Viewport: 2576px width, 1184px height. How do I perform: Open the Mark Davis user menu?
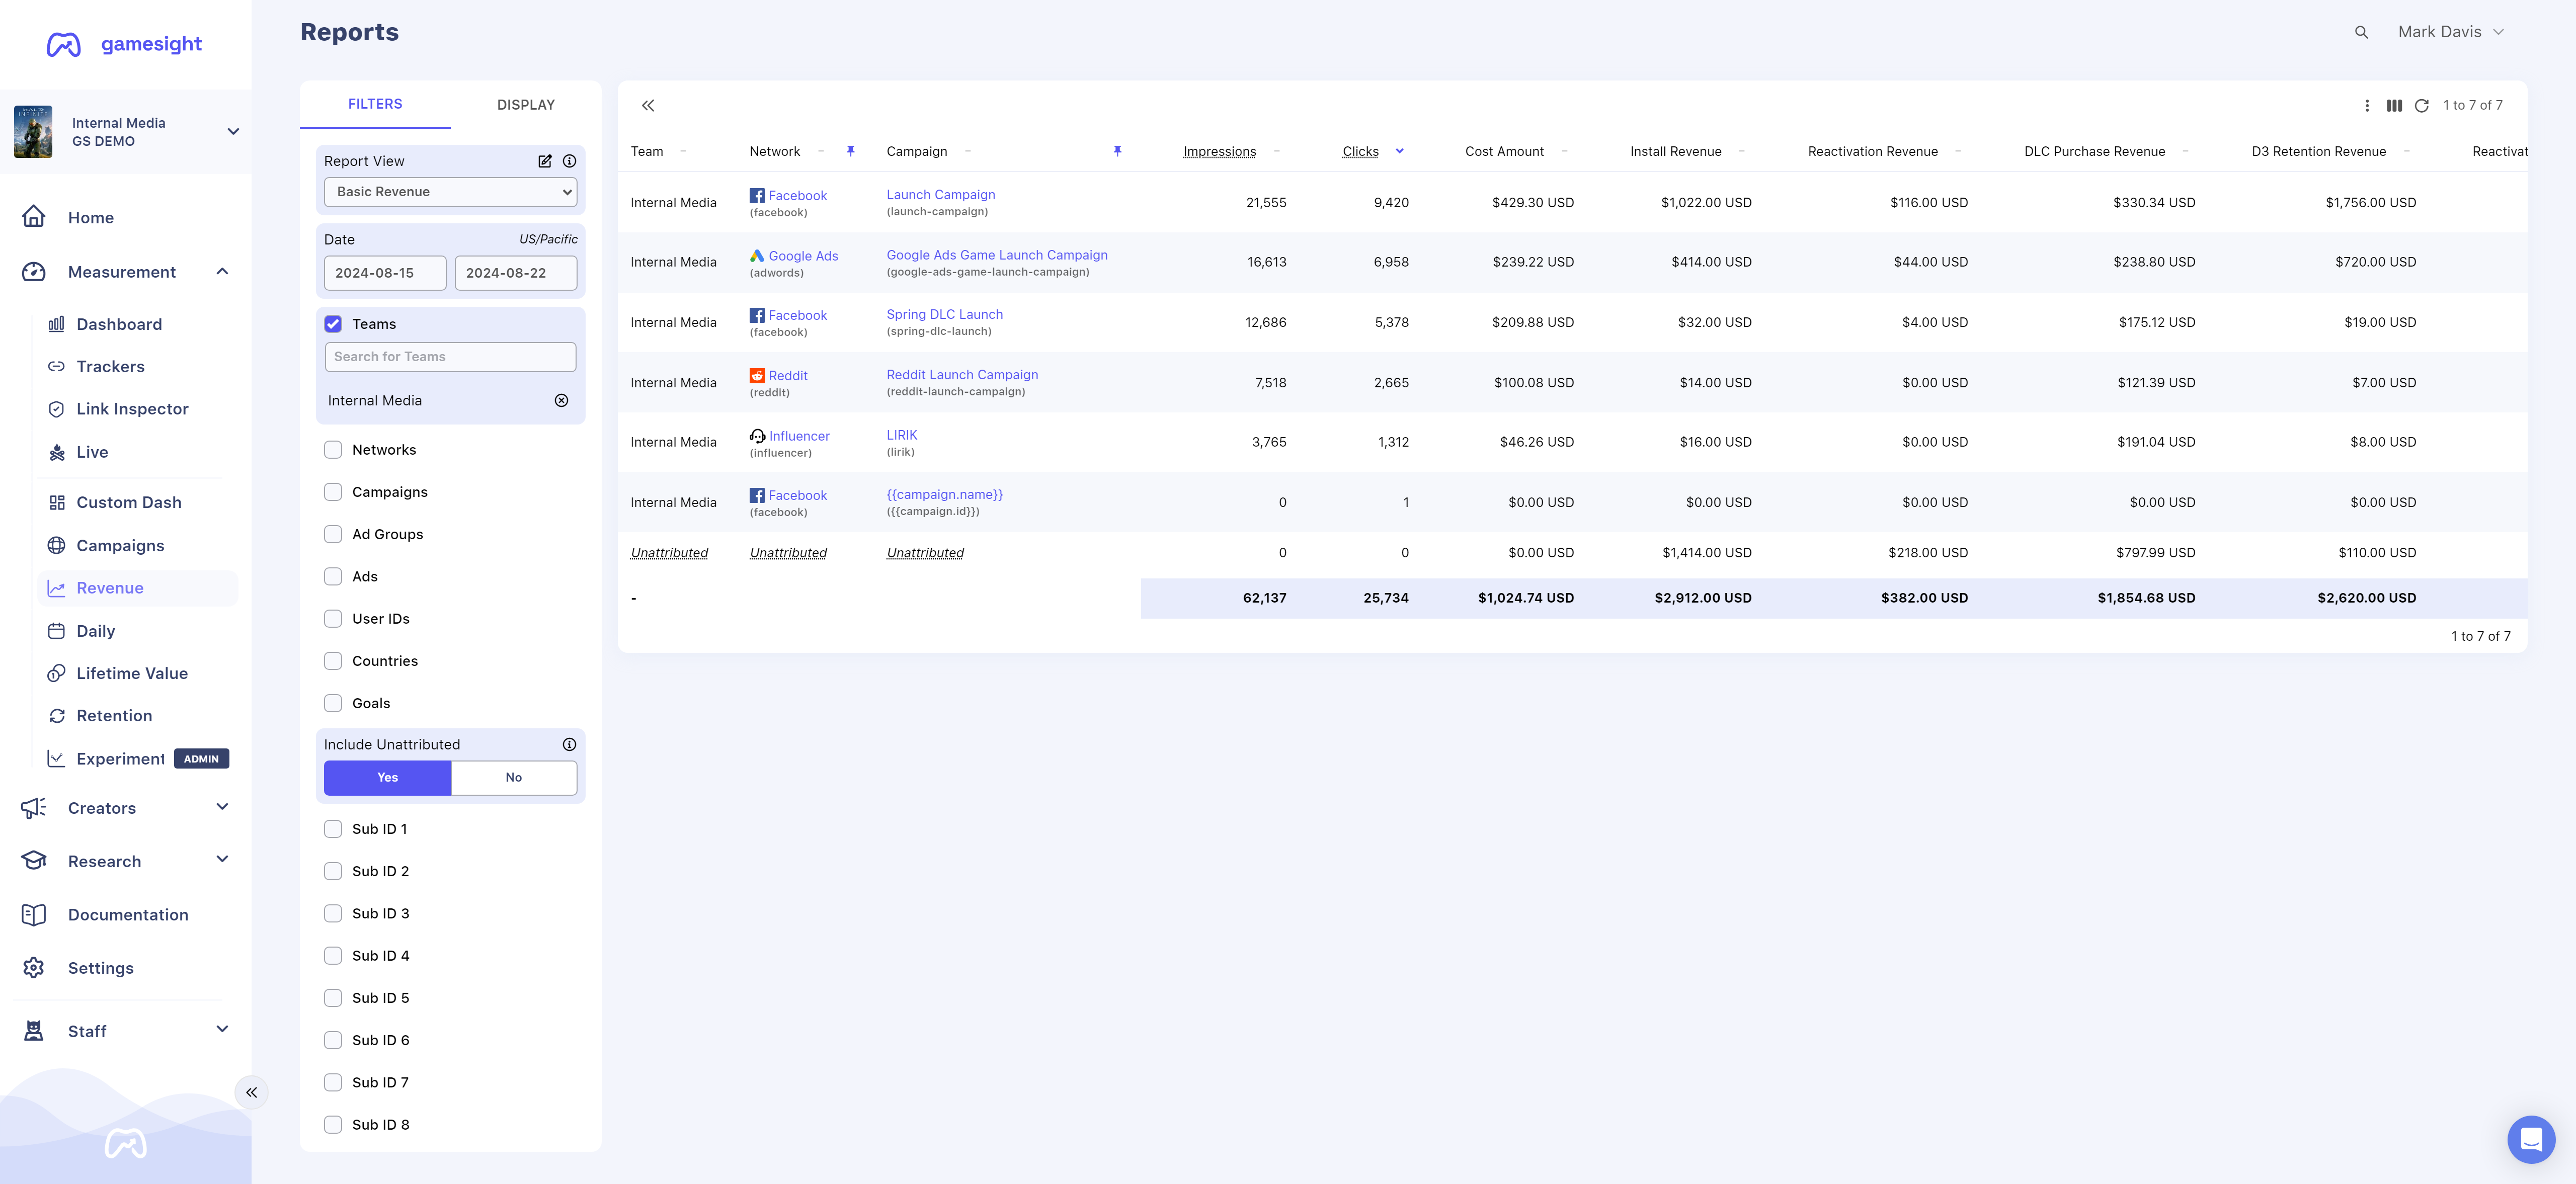click(x=2451, y=32)
